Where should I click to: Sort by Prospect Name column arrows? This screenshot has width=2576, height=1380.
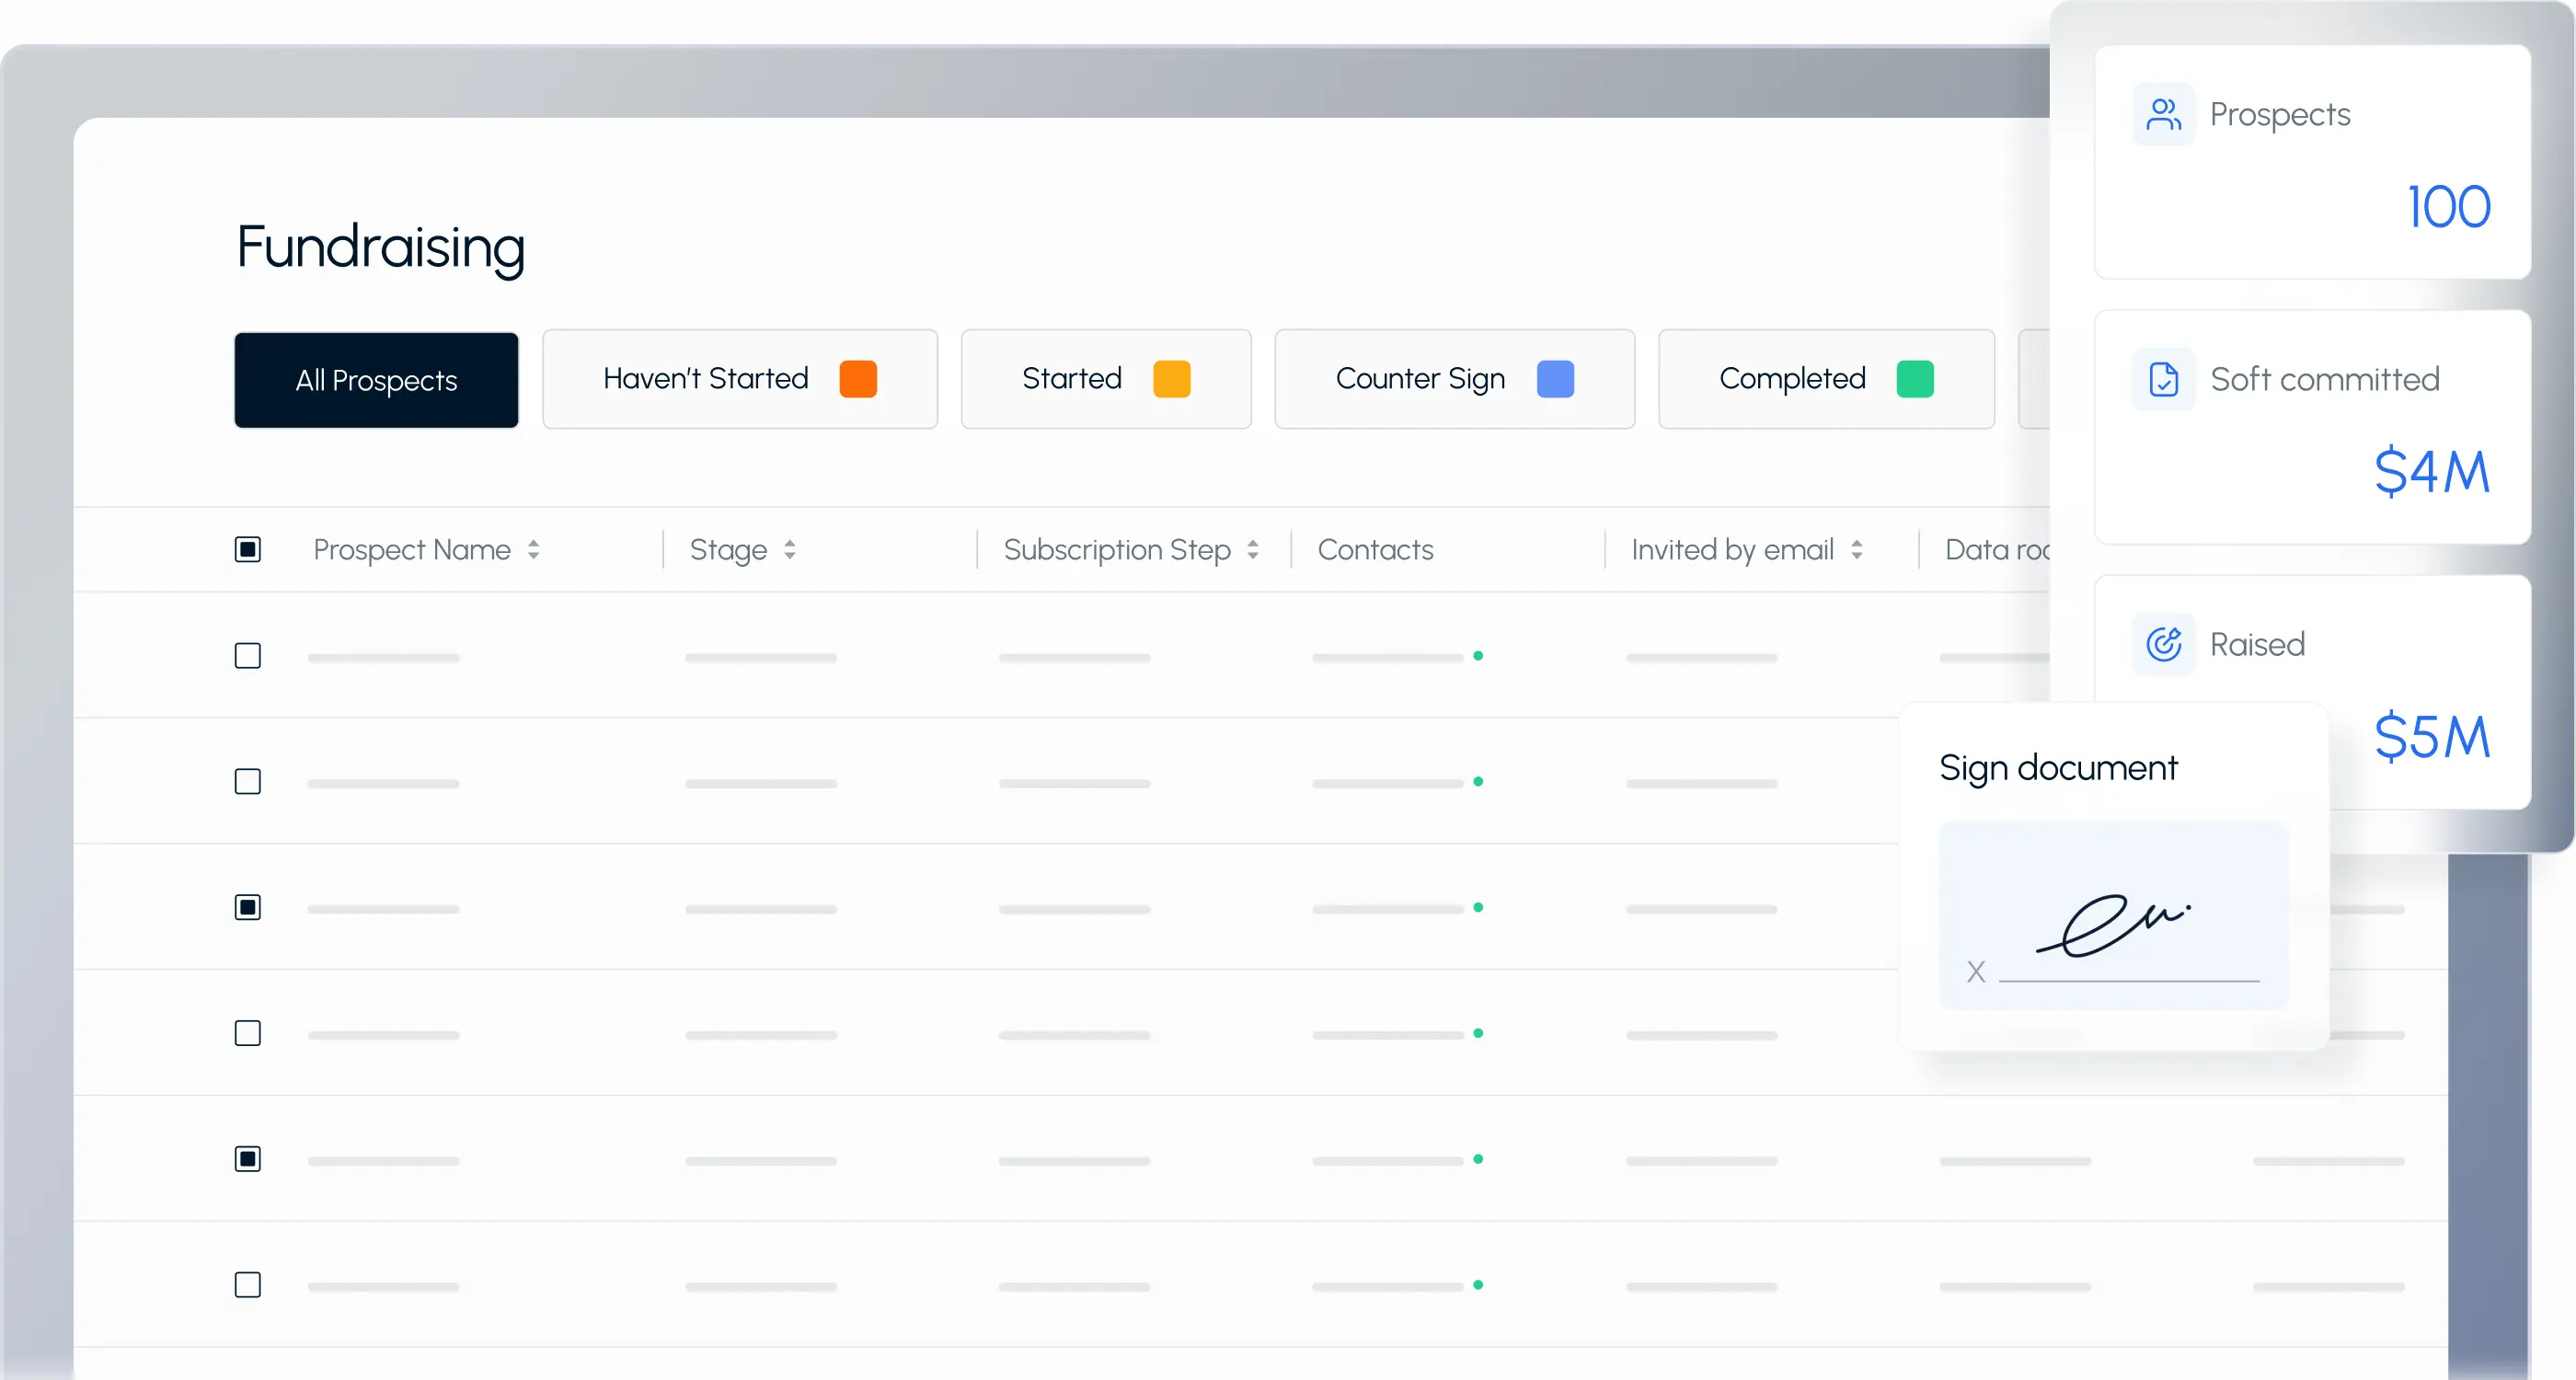(533, 549)
